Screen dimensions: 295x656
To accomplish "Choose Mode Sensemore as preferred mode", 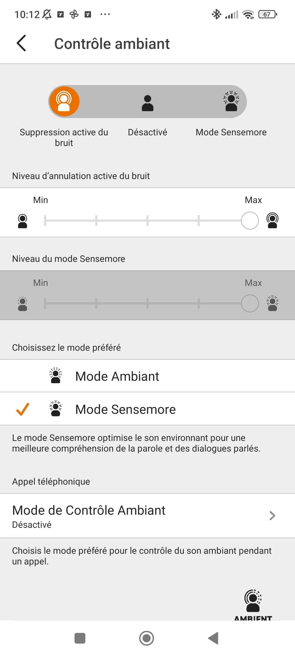I will 125,409.
